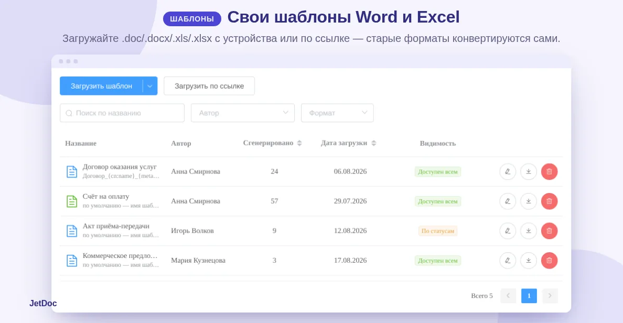Image resolution: width=623 pixels, height=323 pixels.
Task: Click the JetDoc logo text
Action: point(43,303)
